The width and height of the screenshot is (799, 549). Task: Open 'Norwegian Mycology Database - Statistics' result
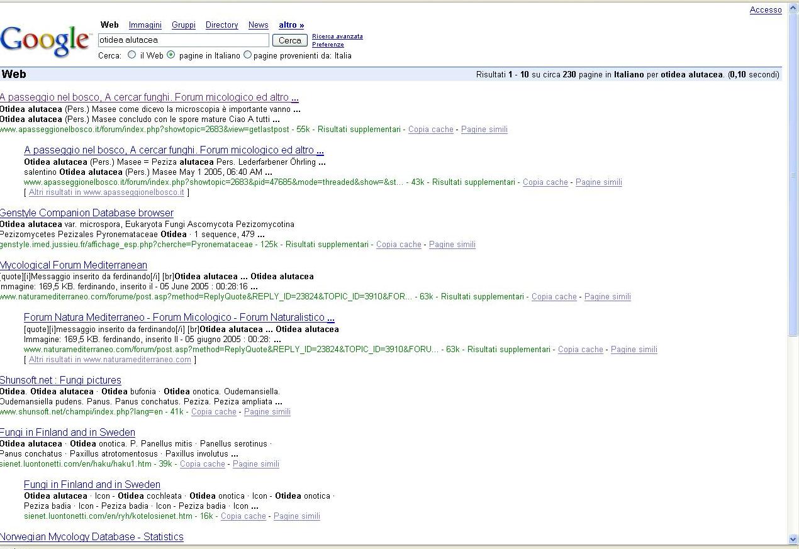92,537
